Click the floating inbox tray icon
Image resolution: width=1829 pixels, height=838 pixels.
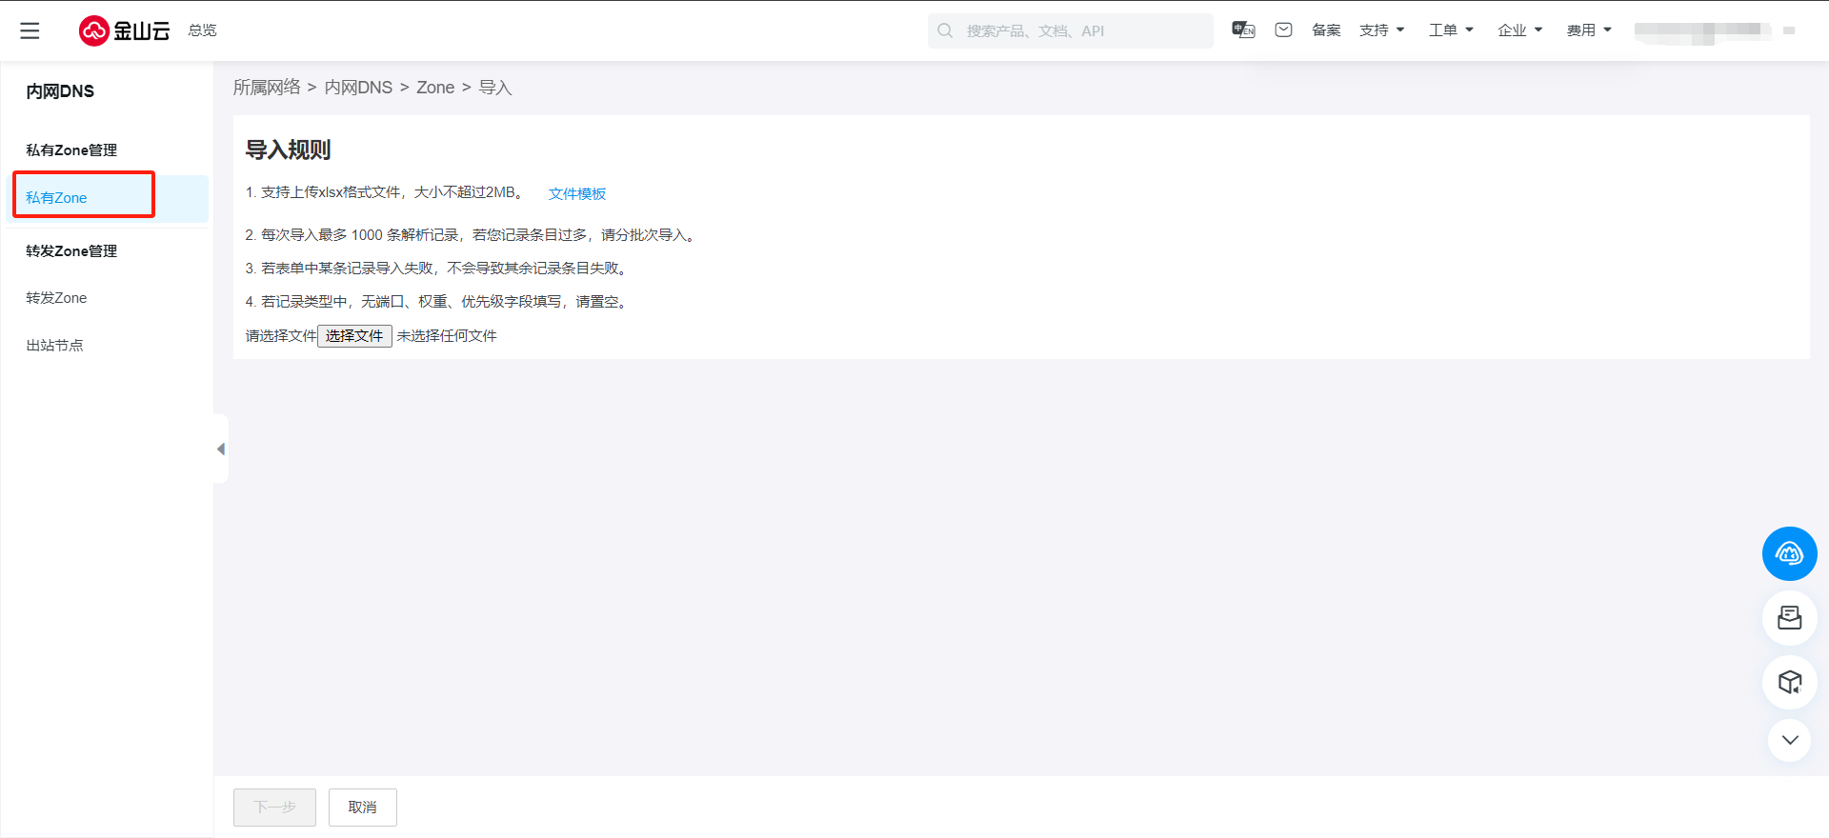click(x=1789, y=618)
